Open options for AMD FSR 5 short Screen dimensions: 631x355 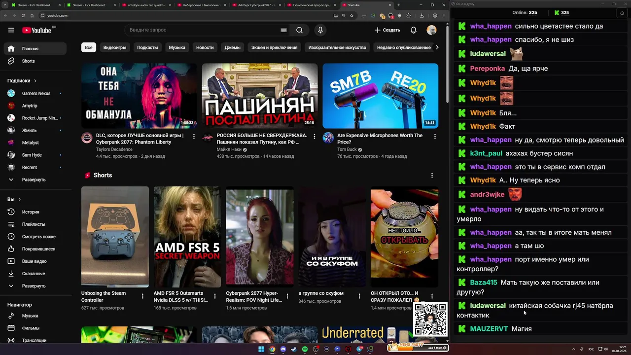tap(215, 296)
